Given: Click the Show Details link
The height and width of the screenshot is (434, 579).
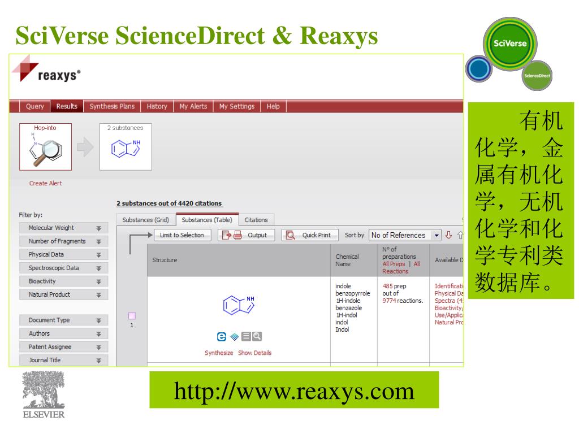Looking at the screenshot, I should click(x=255, y=353).
